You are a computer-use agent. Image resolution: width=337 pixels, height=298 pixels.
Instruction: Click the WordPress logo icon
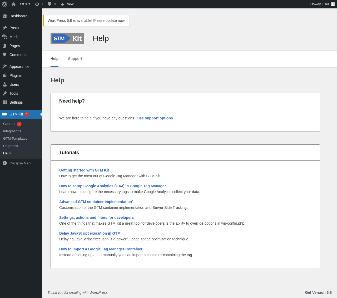click(x=4, y=4)
